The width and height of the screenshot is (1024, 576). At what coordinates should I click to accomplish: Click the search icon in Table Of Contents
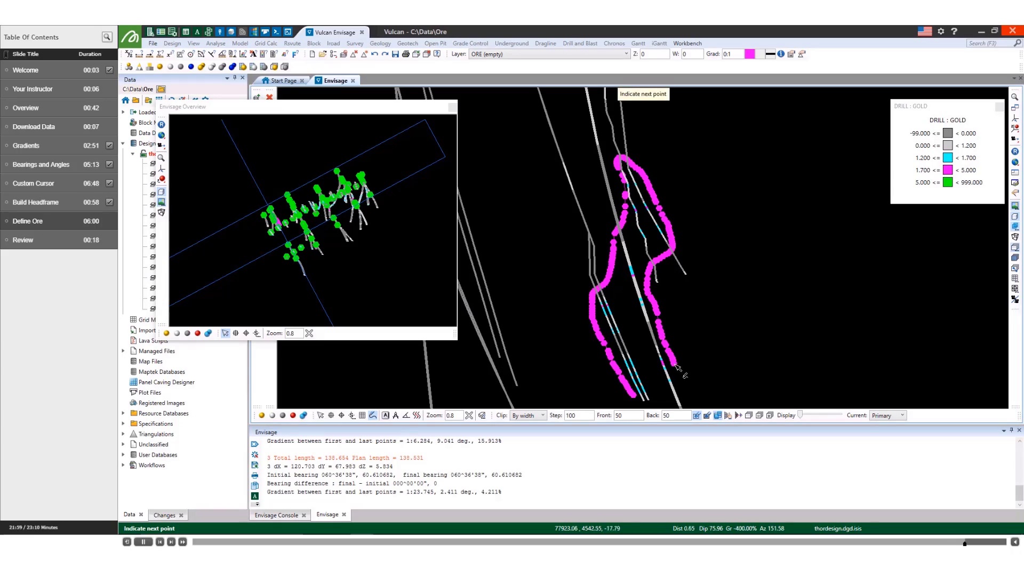107,37
